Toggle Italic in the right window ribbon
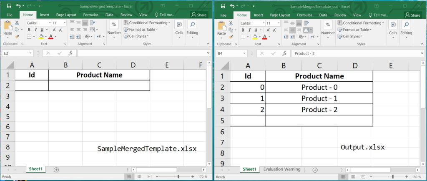The height and width of the screenshot is (181, 427). 249,30
